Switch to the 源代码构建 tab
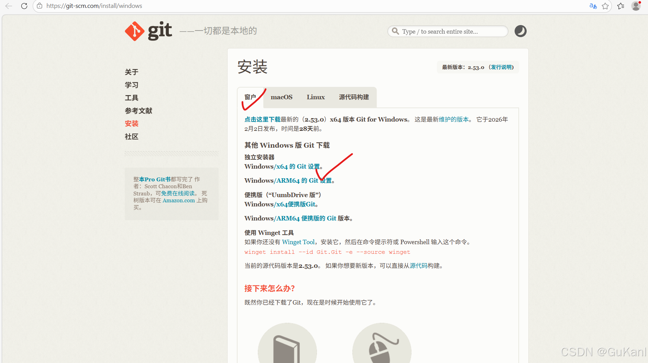The image size is (648, 363). click(x=354, y=97)
